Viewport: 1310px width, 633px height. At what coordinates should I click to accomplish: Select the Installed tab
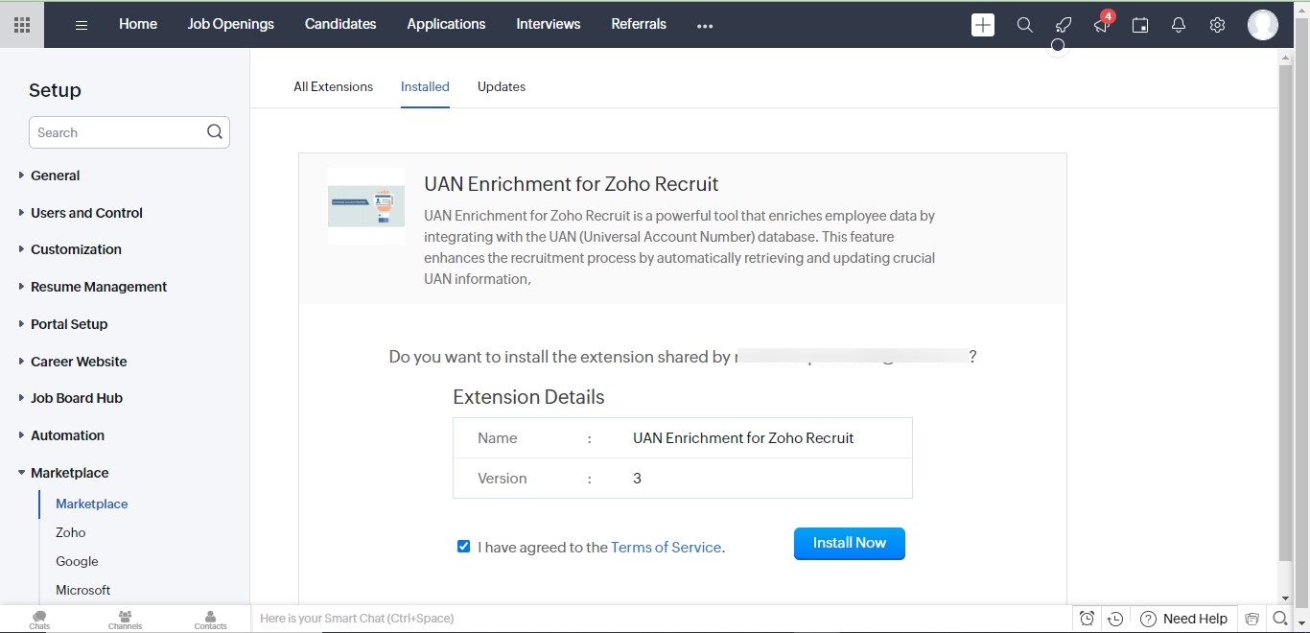425,86
